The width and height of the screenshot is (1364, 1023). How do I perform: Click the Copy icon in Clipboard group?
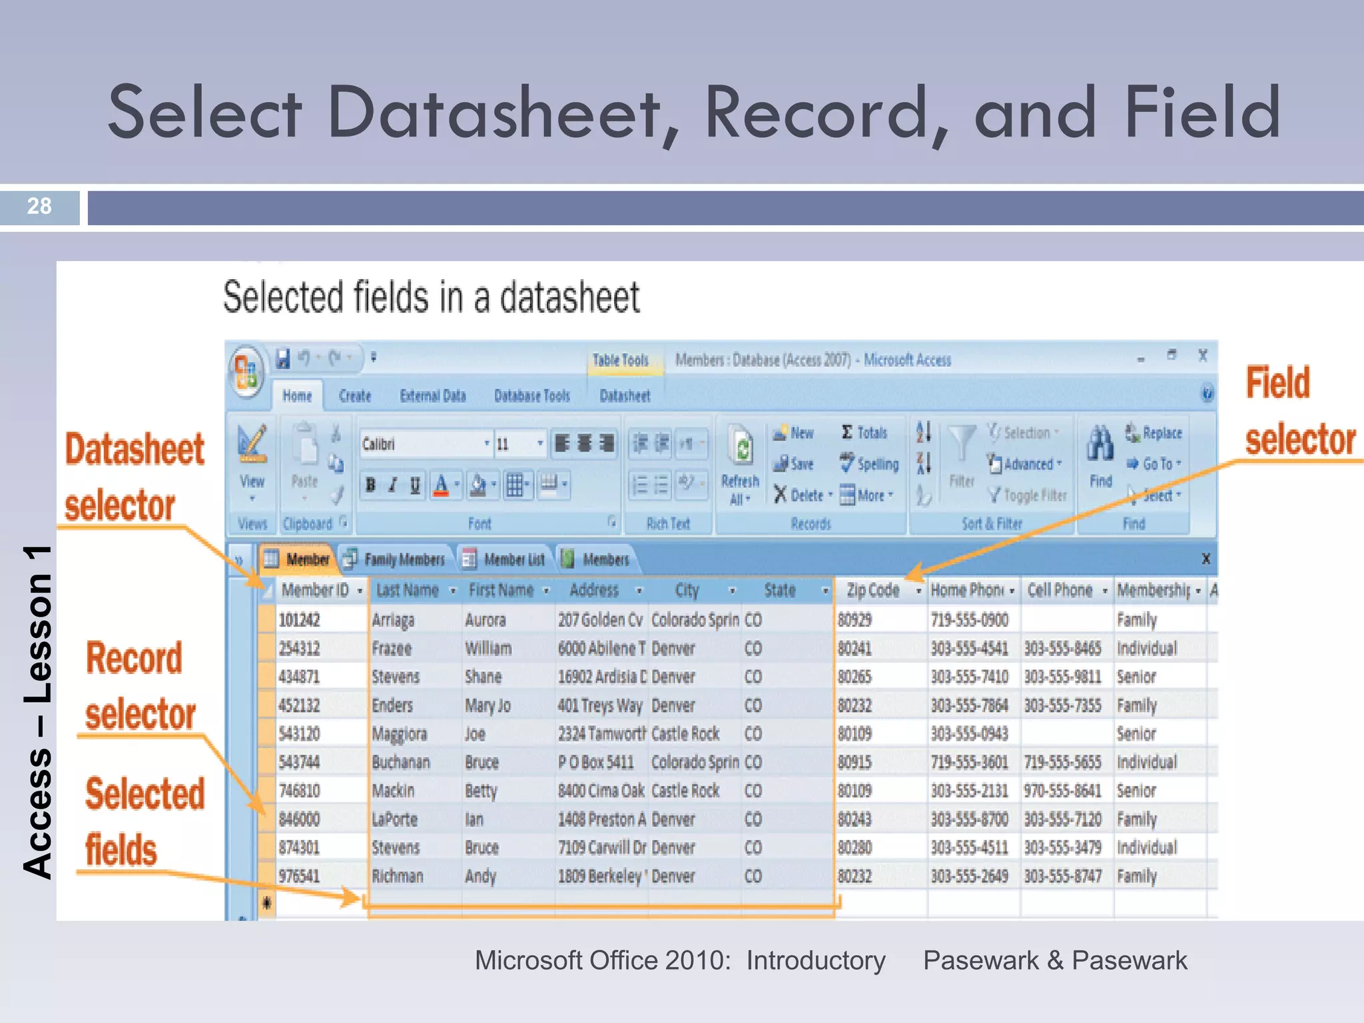coord(336,463)
